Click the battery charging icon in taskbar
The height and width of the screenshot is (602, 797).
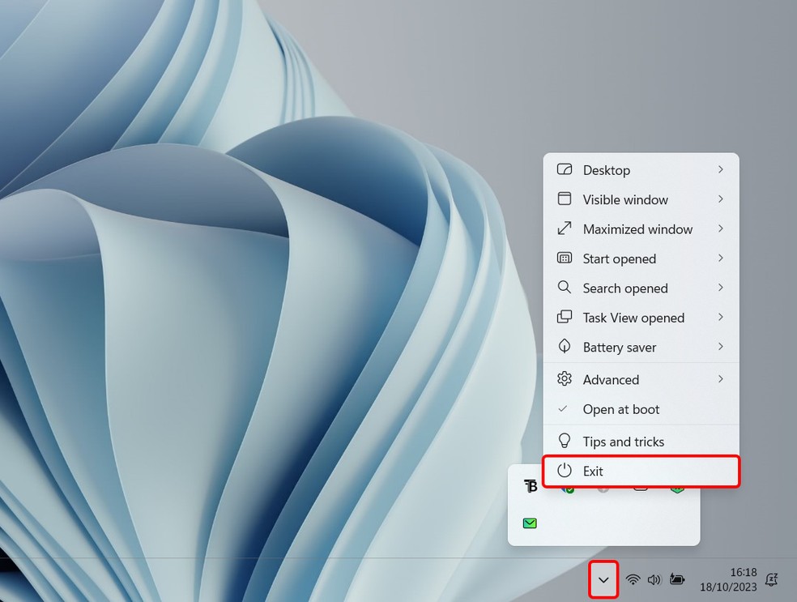point(677,579)
